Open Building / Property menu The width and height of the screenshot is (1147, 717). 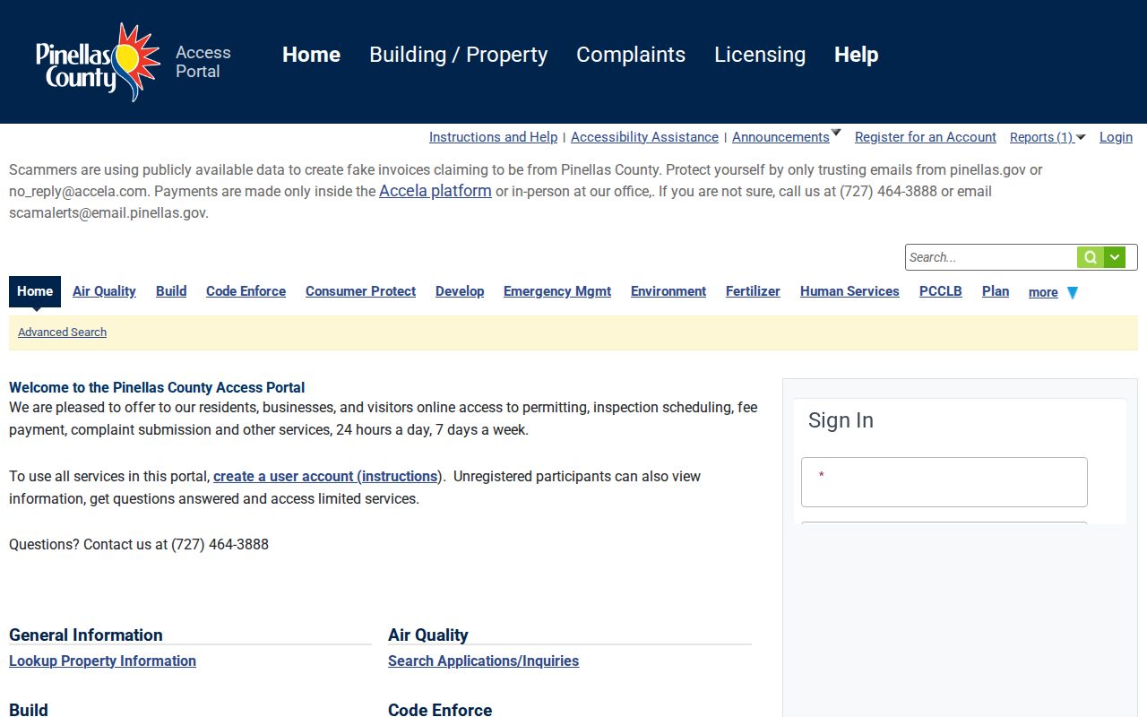(458, 55)
